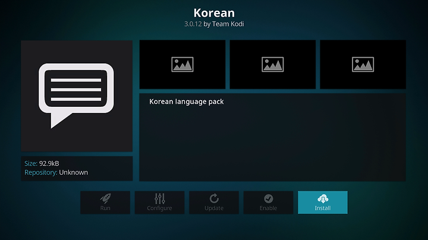The height and width of the screenshot is (240, 428).
Task: Click the Update button
Action: click(214, 203)
